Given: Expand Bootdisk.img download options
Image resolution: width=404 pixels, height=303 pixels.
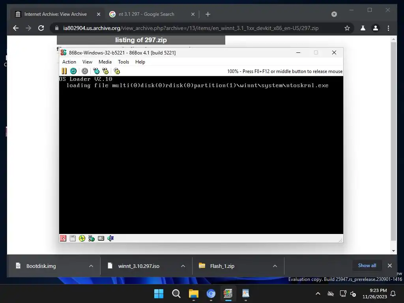Looking at the screenshot, I should pos(91,266).
